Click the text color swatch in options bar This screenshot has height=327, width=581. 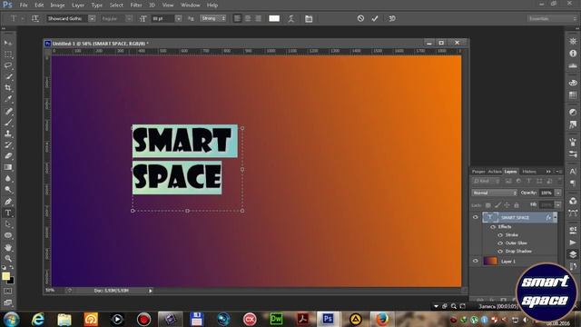tap(274, 18)
